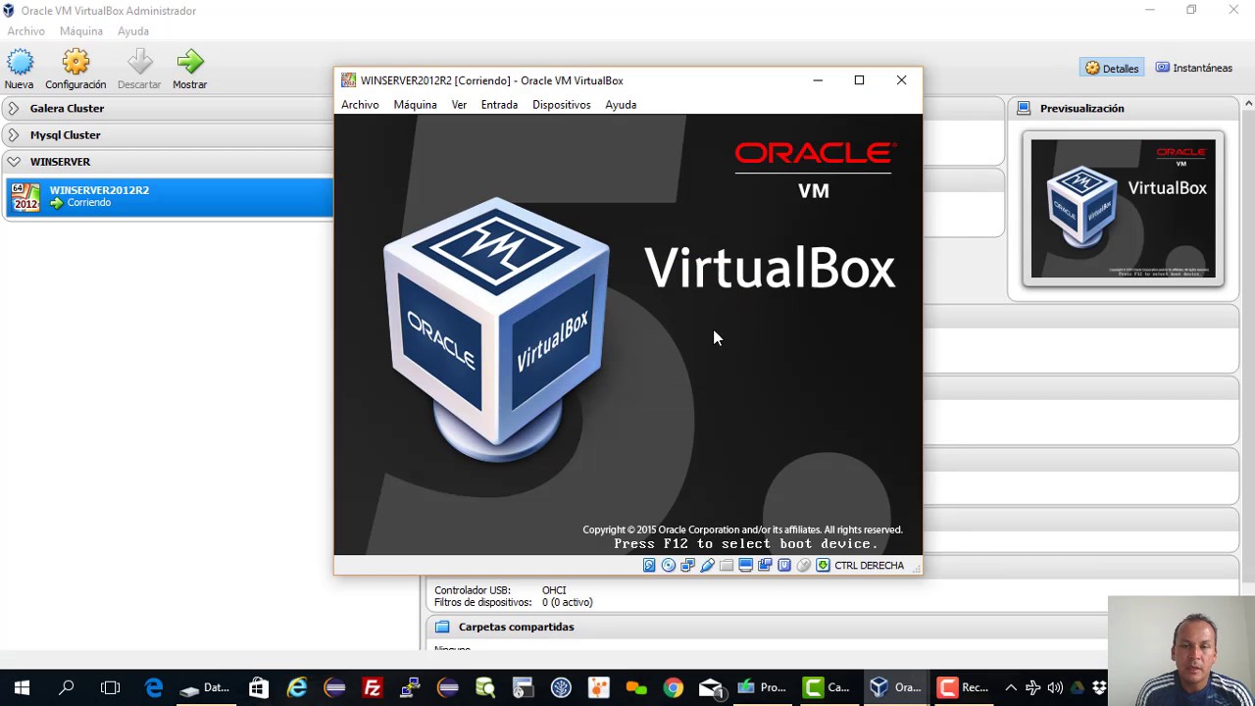Open Ayuda menu in VM window
The width and height of the screenshot is (1255, 706).
[621, 104]
